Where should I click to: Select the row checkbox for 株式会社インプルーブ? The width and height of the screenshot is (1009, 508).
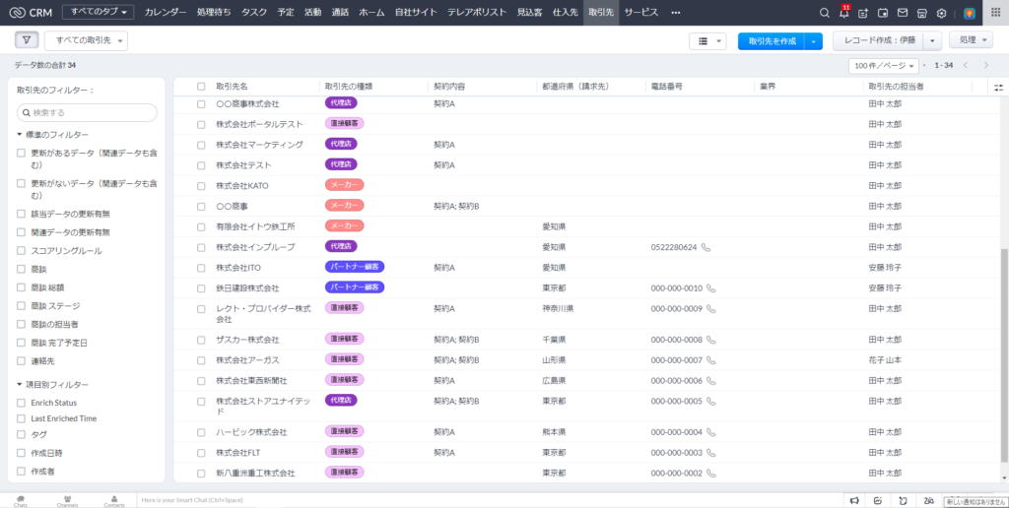[x=201, y=247]
